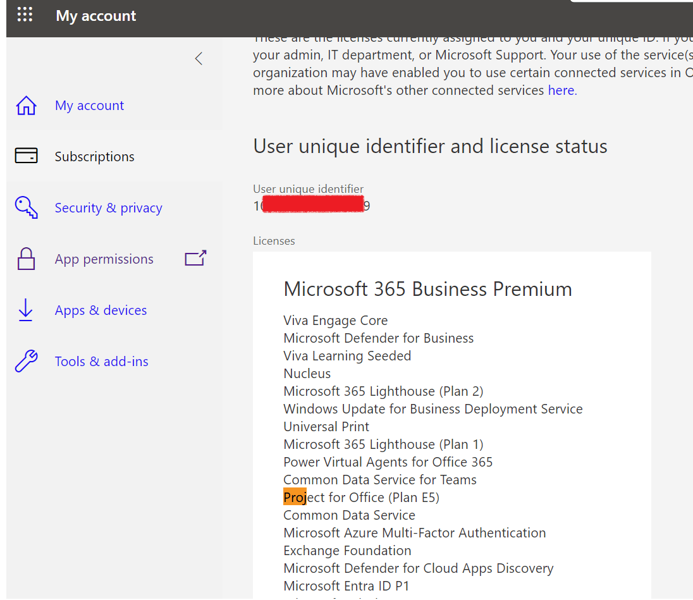This screenshot has height=600, width=693.
Task: Select 'Microsoft 365 Lighthouse (Plan 2)' entry
Action: tap(384, 391)
